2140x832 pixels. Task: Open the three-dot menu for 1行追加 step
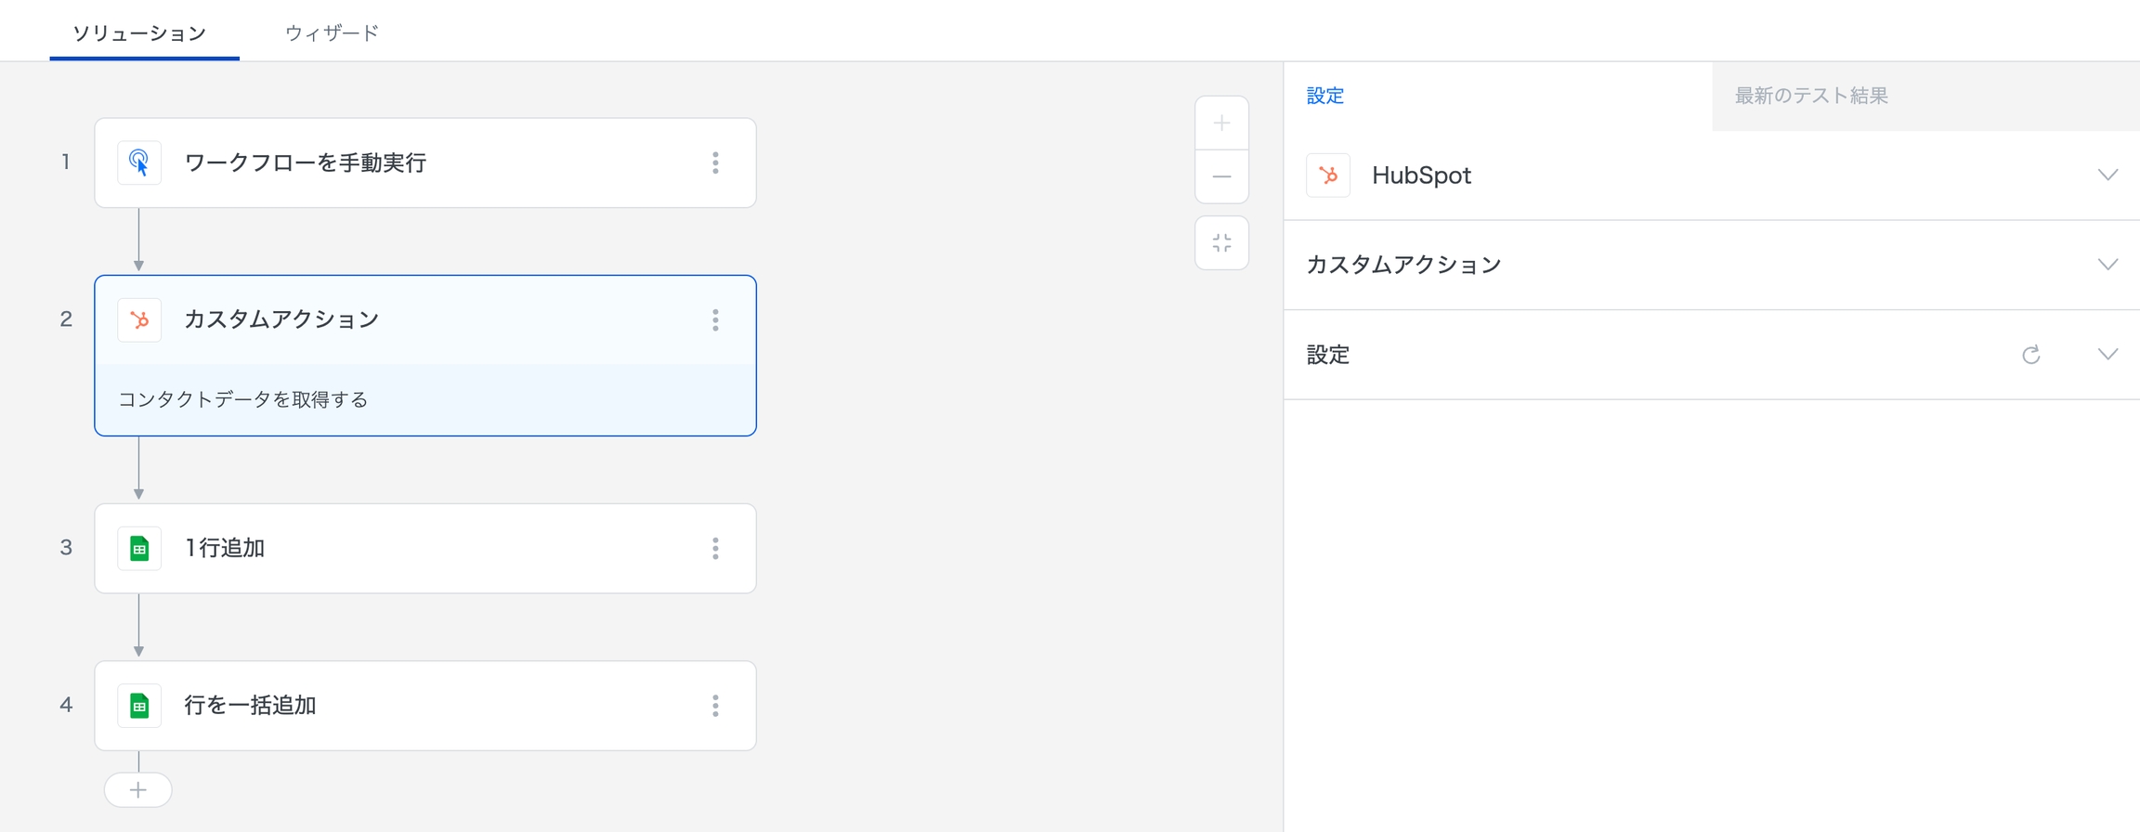point(715,549)
